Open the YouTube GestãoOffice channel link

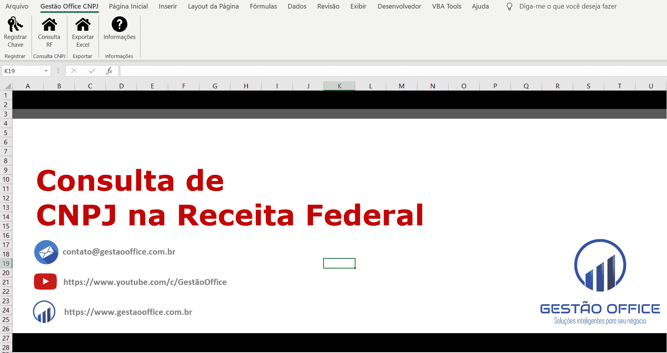pyautogui.click(x=145, y=282)
